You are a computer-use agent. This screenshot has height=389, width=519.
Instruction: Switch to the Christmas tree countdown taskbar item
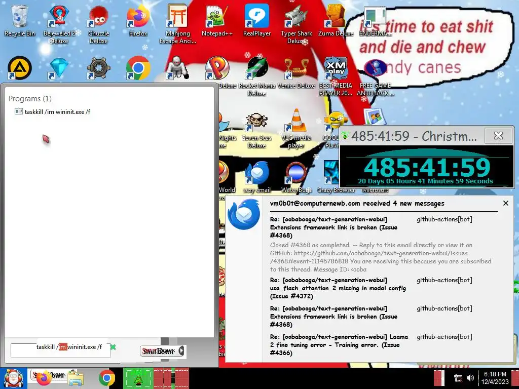click(138, 378)
